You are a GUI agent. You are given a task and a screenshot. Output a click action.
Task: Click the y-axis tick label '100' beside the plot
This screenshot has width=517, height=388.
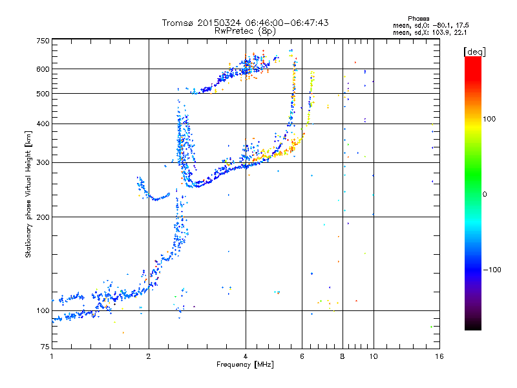[x=43, y=311]
